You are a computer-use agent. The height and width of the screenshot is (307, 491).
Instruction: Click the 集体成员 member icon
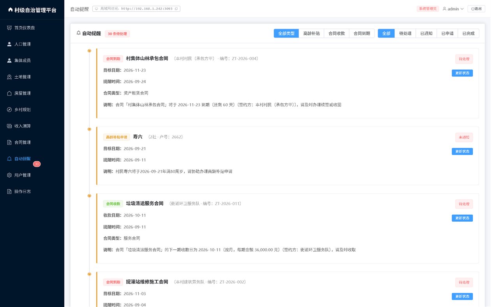[9, 60]
